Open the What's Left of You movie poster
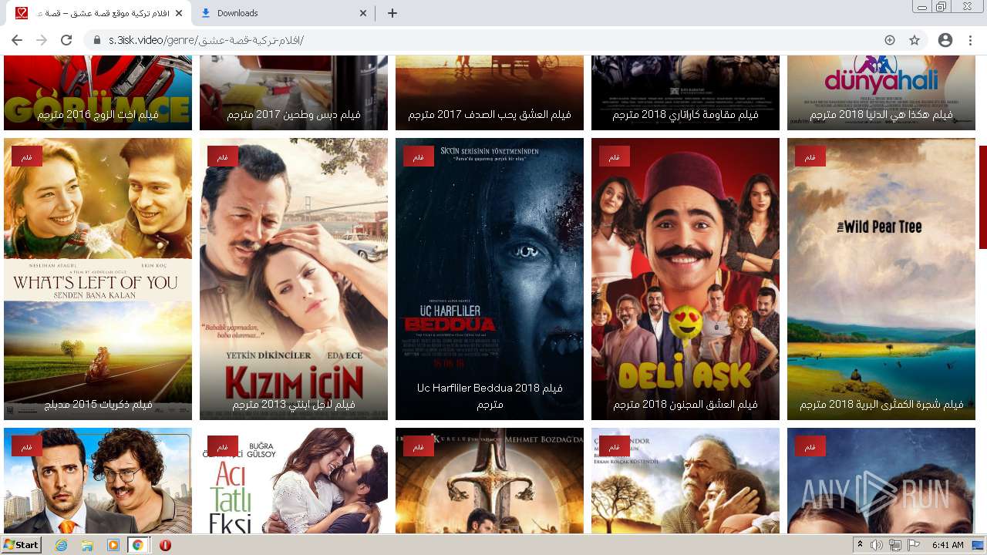Viewport: 987px width, 555px height. [98, 279]
